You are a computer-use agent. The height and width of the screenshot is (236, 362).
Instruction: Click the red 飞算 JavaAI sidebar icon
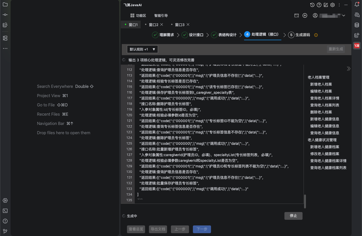(x=357, y=45)
